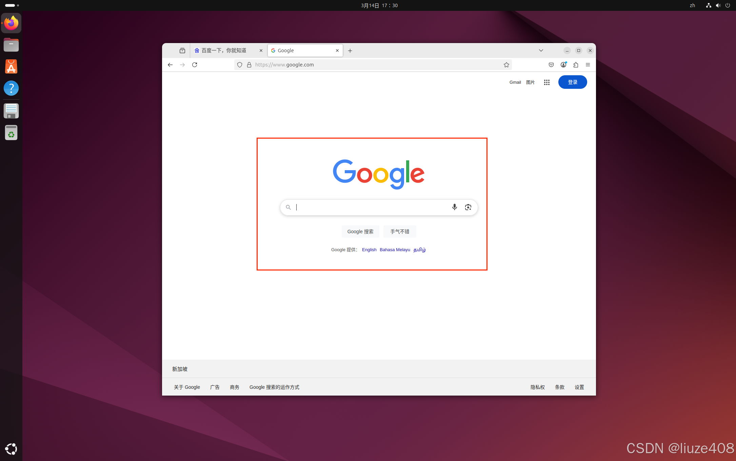The width and height of the screenshot is (736, 461).
Task: Switch to the Baidu tab
Action: (x=224, y=51)
